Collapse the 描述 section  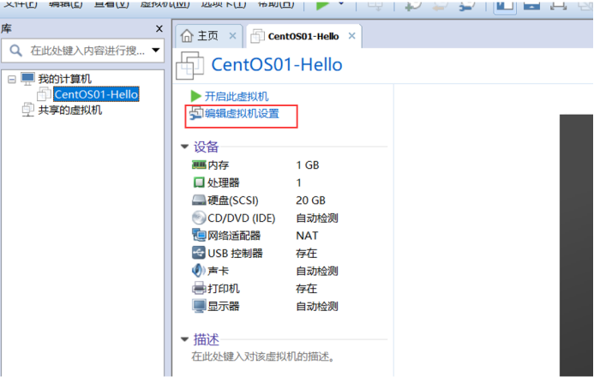[x=185, y=339]
